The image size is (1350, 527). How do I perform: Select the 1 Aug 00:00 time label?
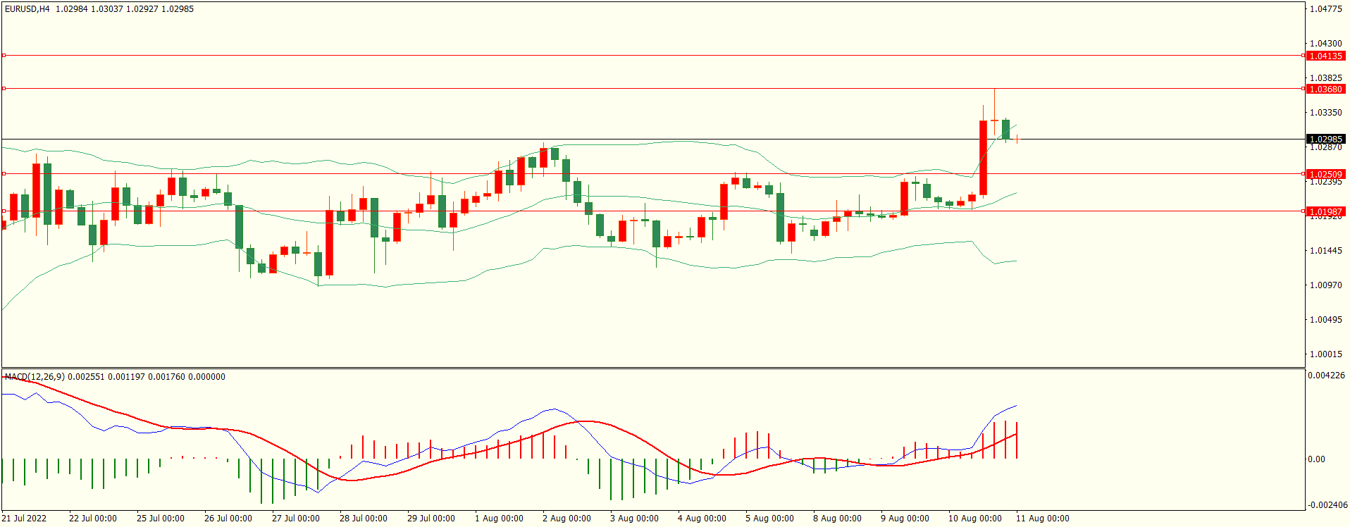[499, 519]
